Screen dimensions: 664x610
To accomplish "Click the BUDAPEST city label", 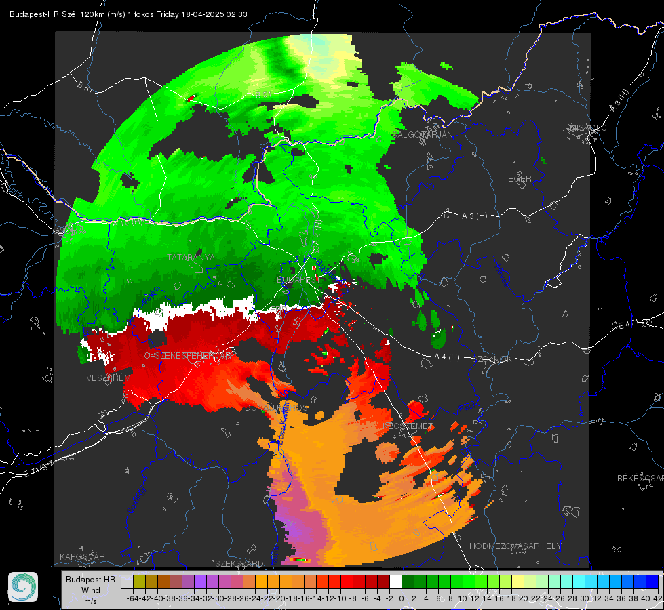I will coord(298,279).
